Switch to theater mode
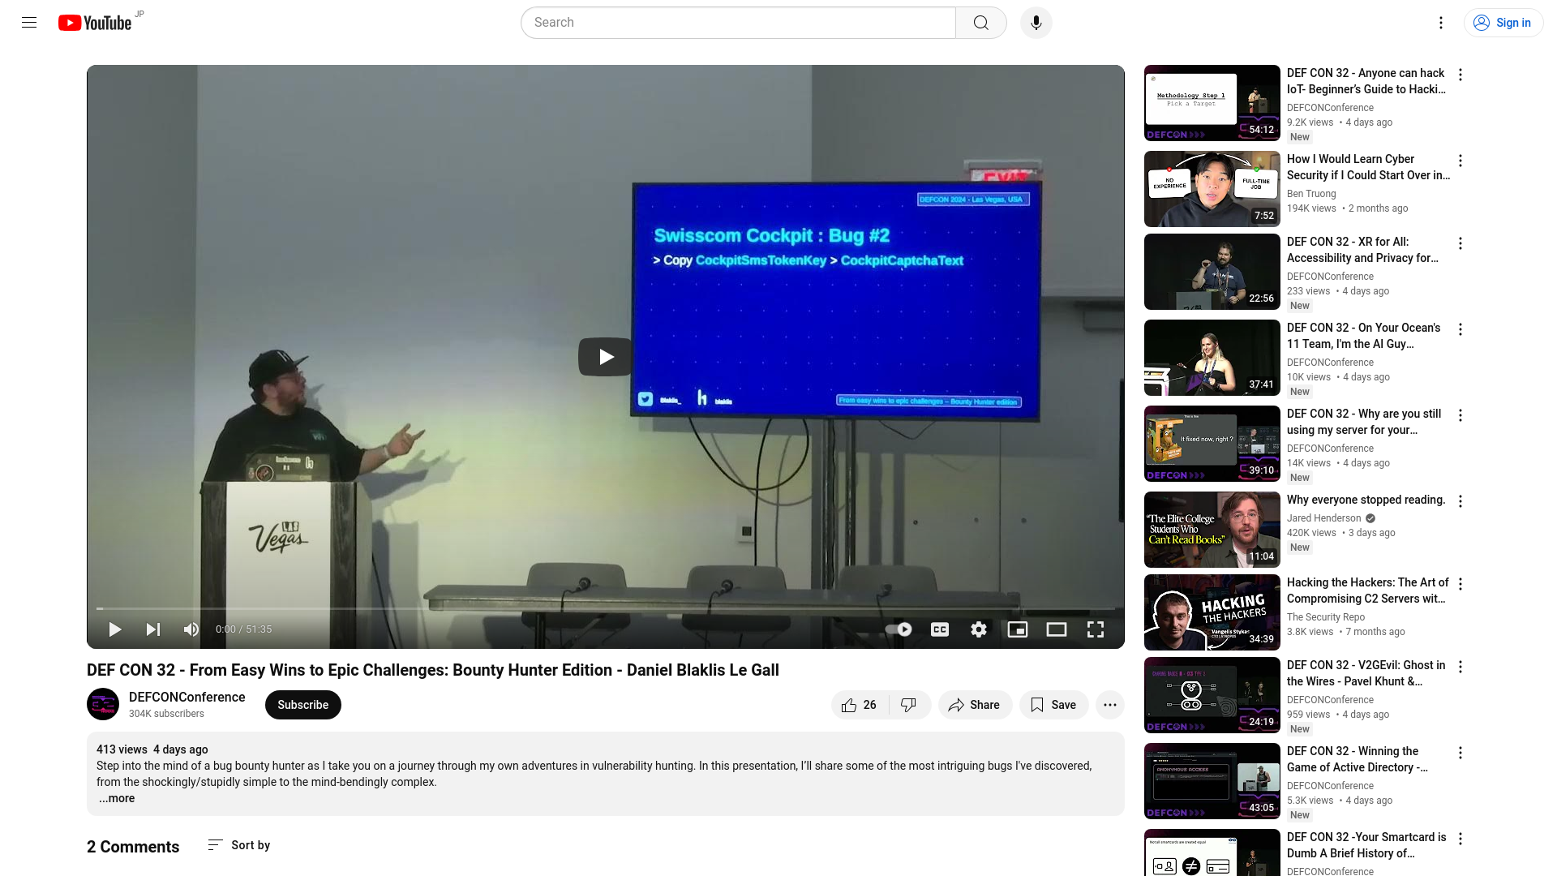The height and width of the screenshot is (876, 1557). click(x=1057, y=629)
